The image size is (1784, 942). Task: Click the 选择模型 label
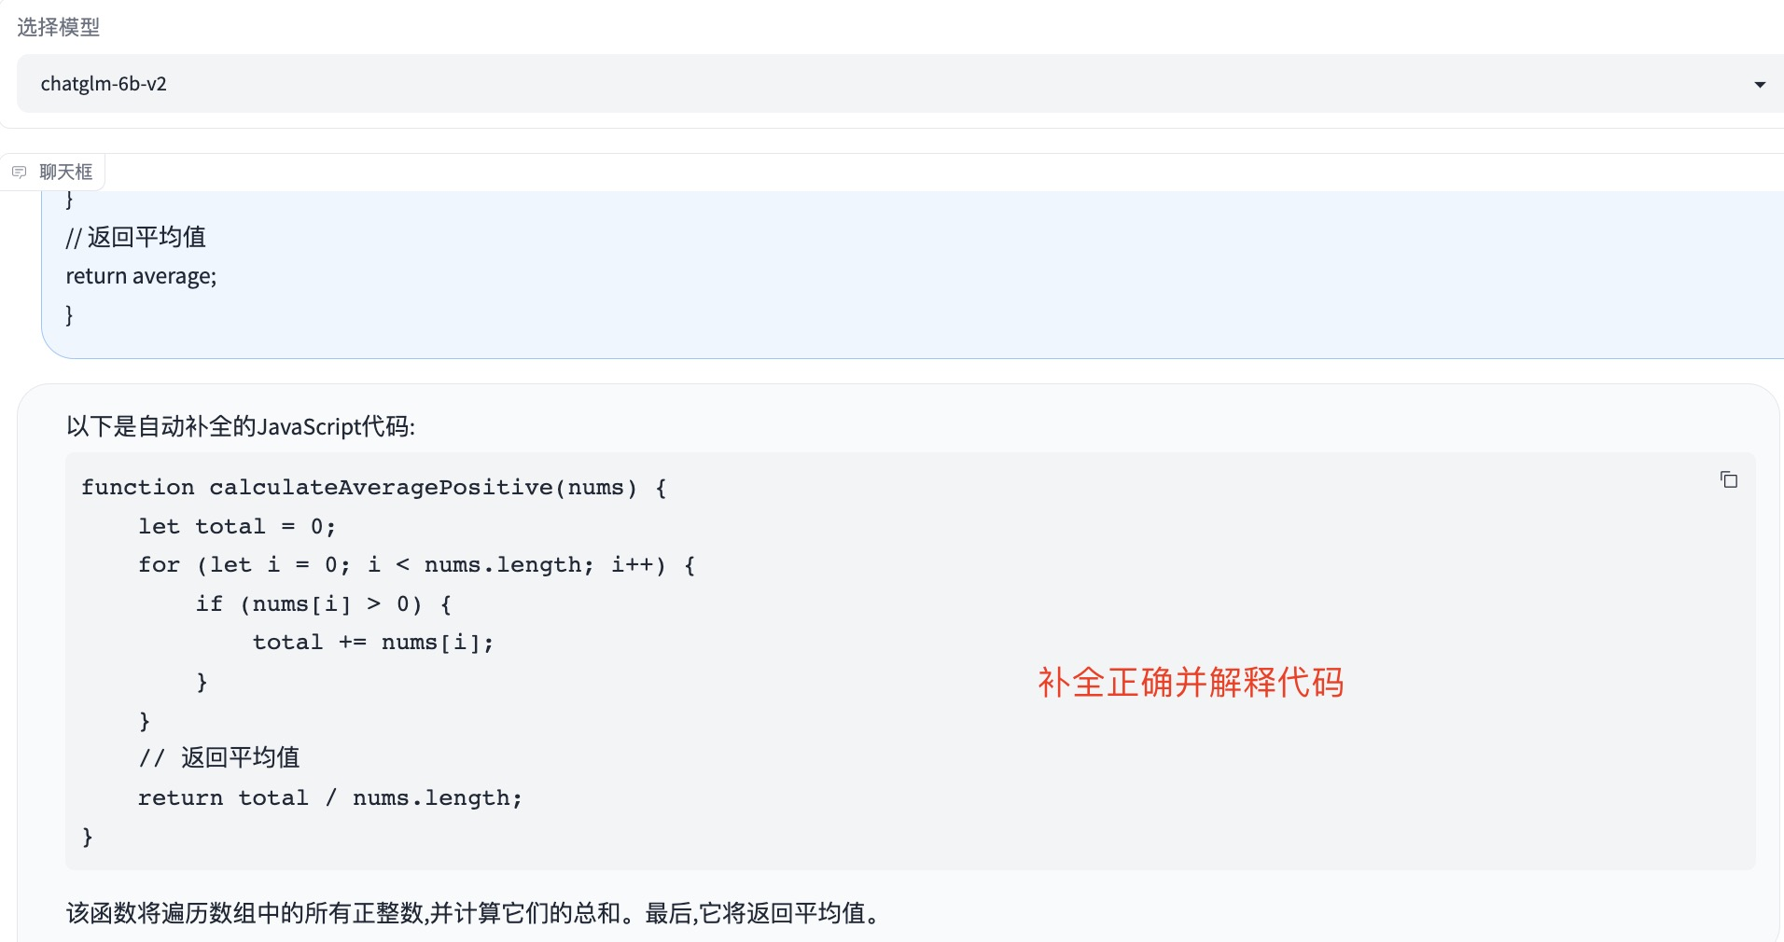click(x=59, y=27)
